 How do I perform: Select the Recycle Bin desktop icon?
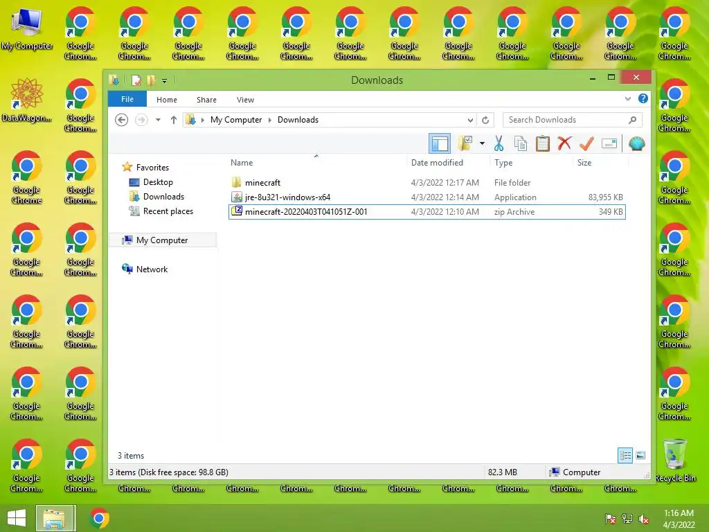(x=675, y=460)
